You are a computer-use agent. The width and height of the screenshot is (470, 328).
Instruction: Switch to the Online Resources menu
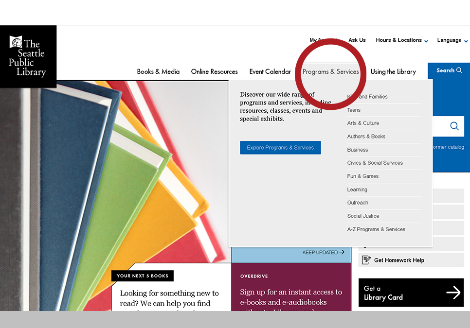pyautogui.click(x=214, y=71)
